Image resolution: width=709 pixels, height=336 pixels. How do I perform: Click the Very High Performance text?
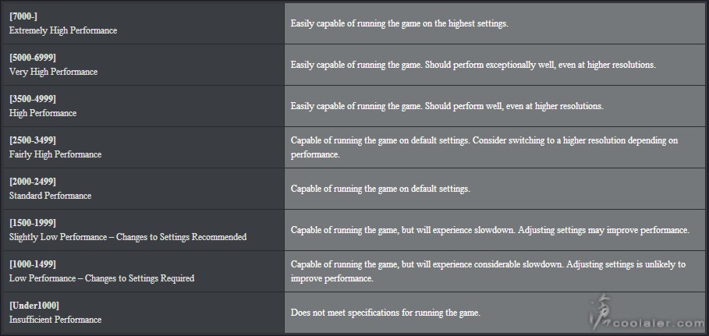pos(53,72)
